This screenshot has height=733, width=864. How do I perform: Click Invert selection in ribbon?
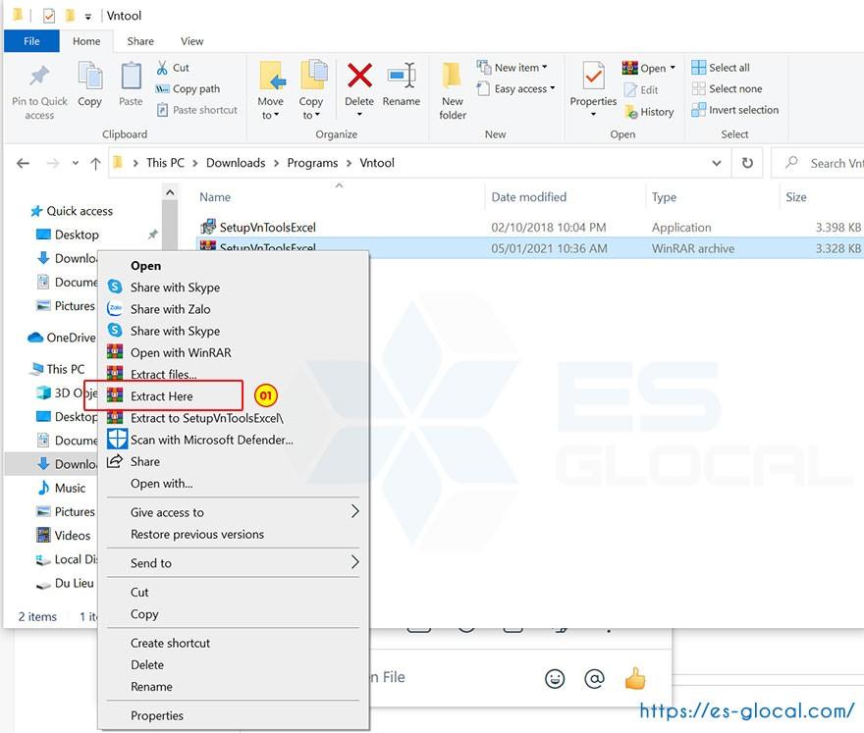[x=735, y=110]
